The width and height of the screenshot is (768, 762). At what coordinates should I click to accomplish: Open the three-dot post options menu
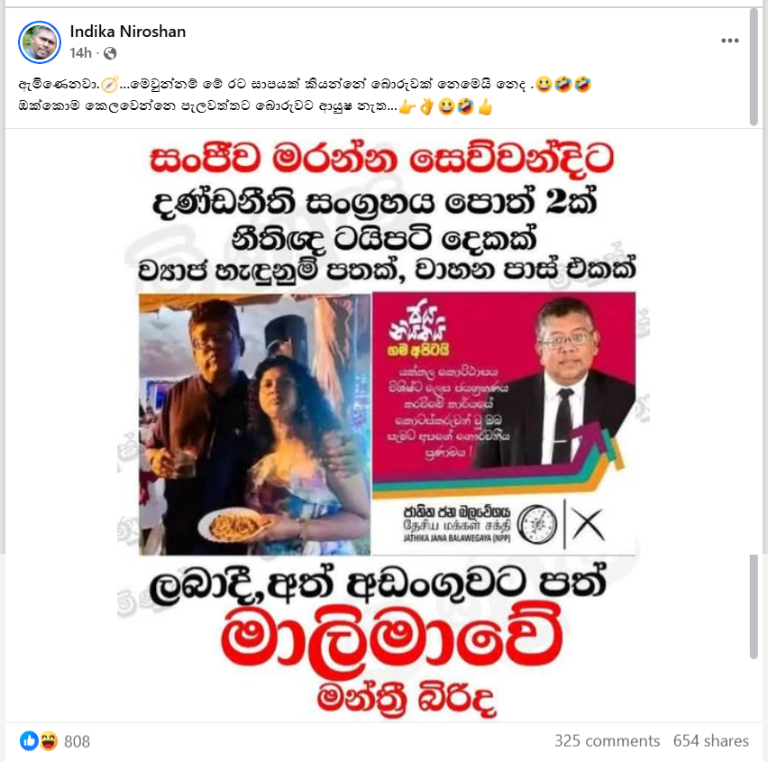730,41
